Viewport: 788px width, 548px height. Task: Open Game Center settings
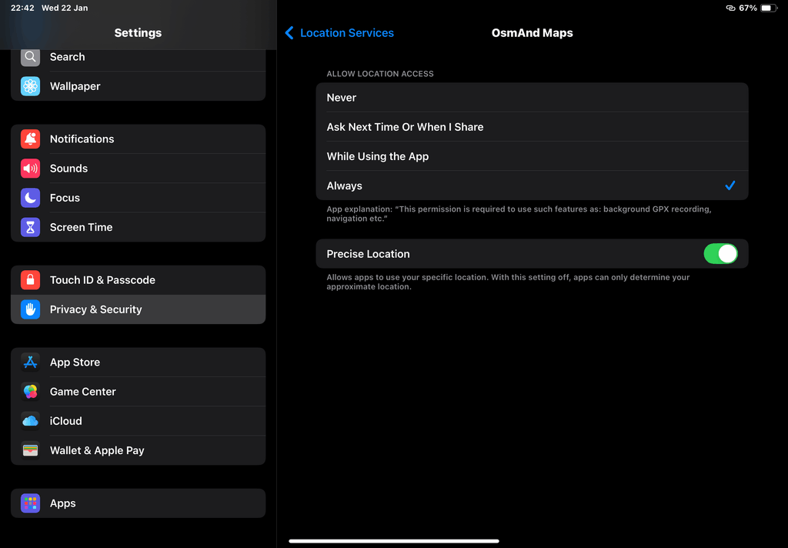click(x=139, y=392)
